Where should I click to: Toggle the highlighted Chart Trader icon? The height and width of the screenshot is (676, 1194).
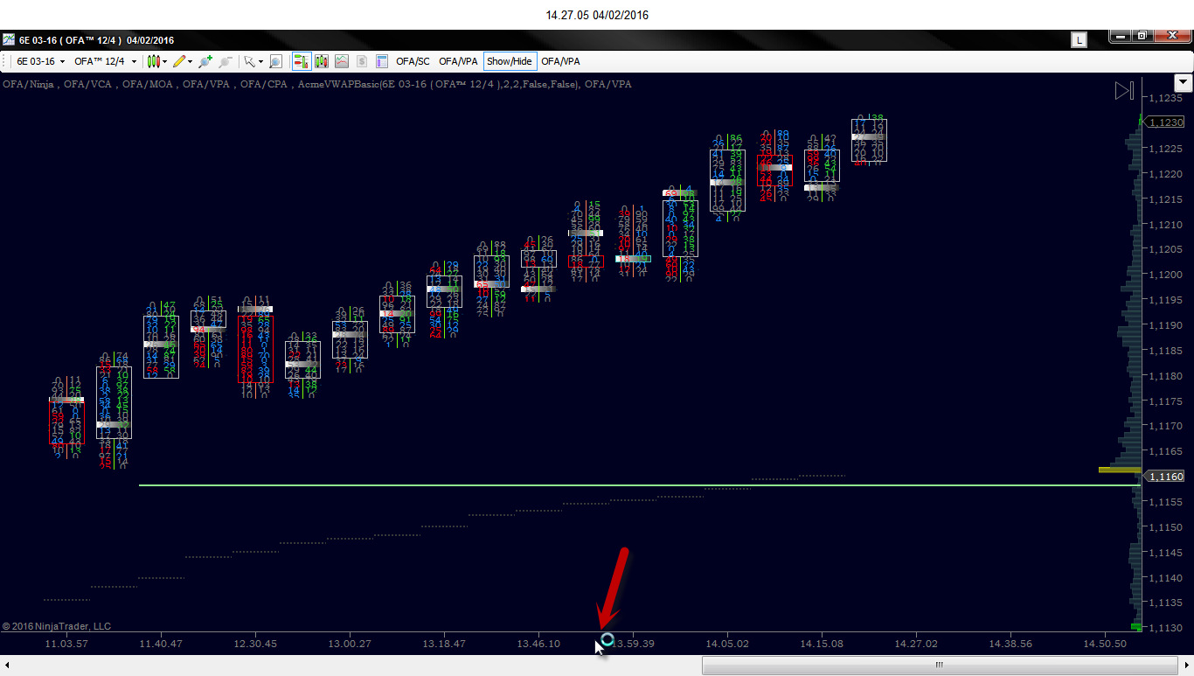click(301, 61)
